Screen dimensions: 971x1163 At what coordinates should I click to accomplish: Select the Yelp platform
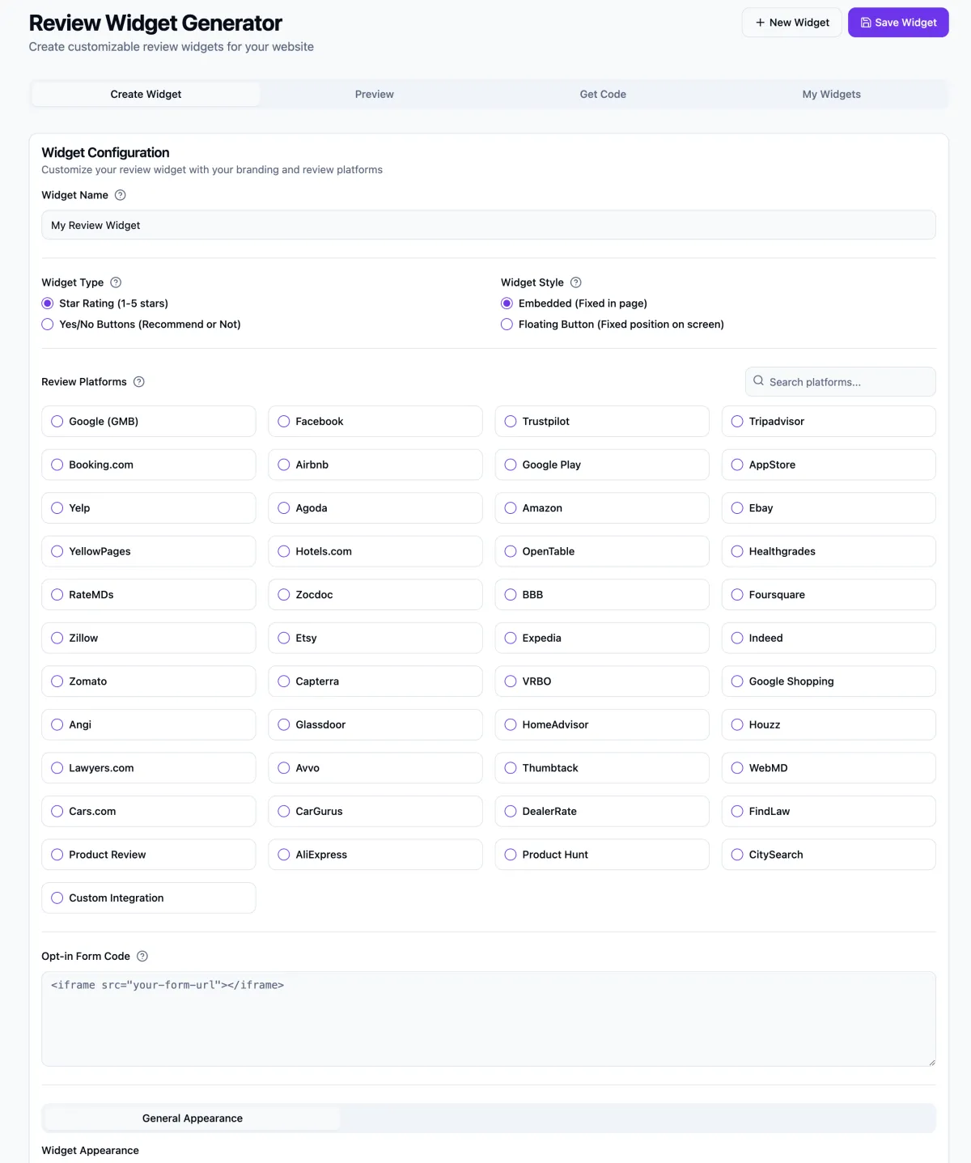pyautogui.click(x=149, y=508)
